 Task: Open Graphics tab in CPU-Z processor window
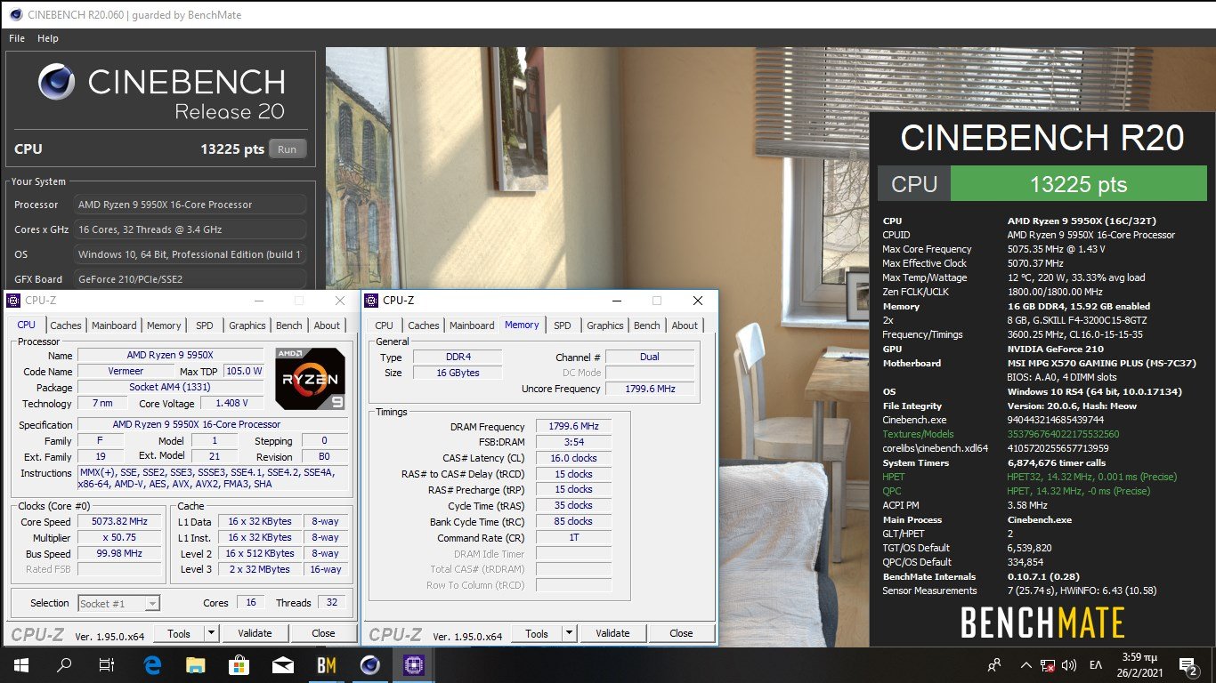tap(247, 325)
